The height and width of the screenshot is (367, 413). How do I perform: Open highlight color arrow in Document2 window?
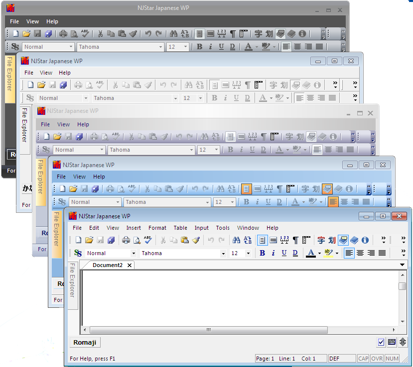point(337,254)
